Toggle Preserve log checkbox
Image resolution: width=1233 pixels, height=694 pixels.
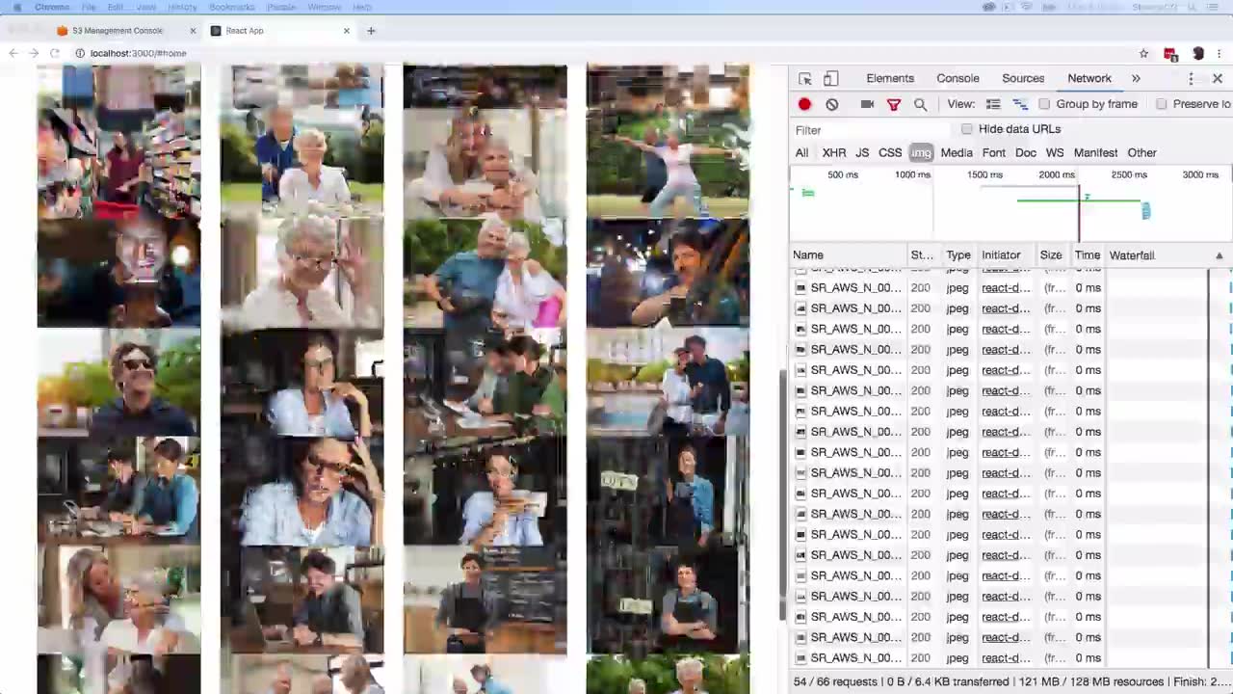[x=1162, y=104]
